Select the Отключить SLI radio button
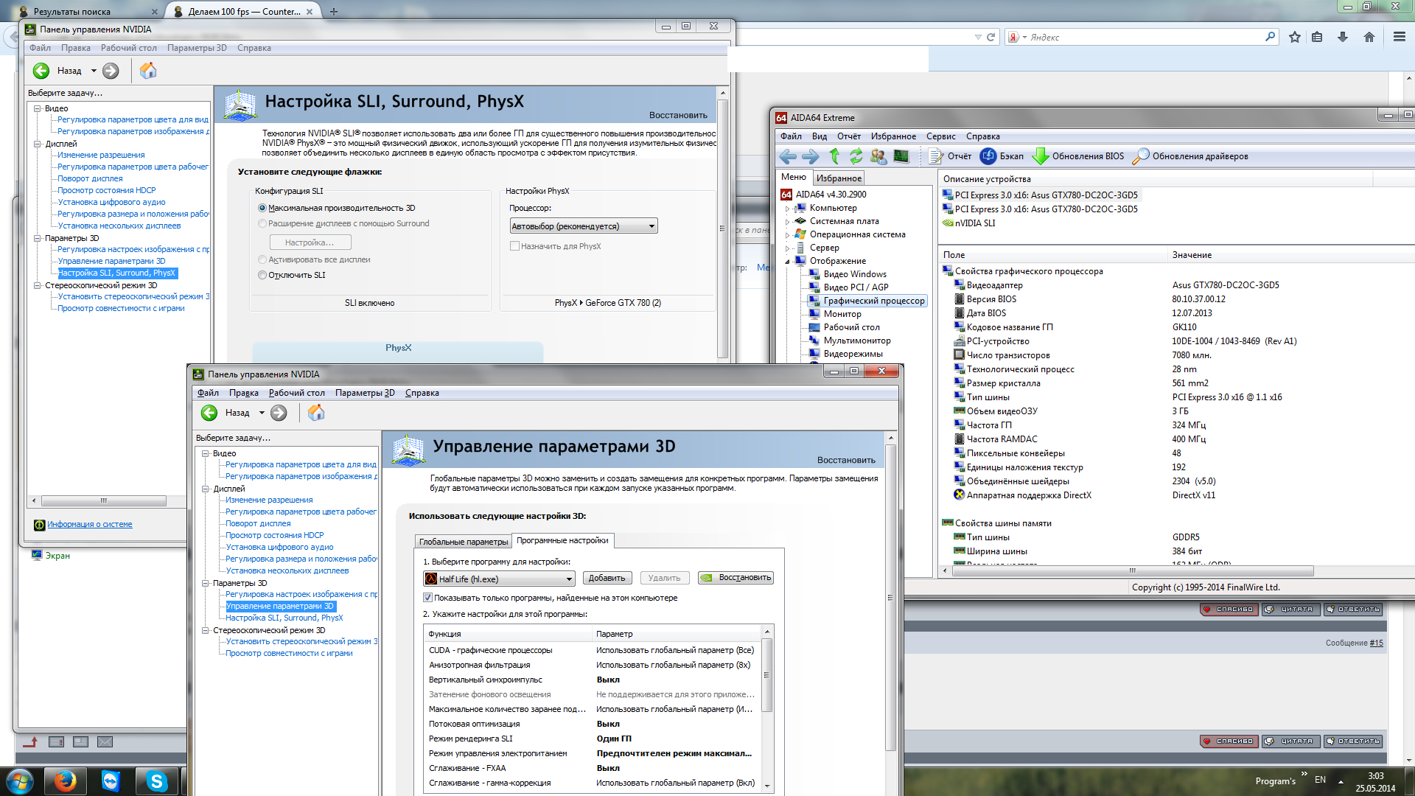Image resolution: width=1415 pixels, height=796 pixels. point(262,276)
